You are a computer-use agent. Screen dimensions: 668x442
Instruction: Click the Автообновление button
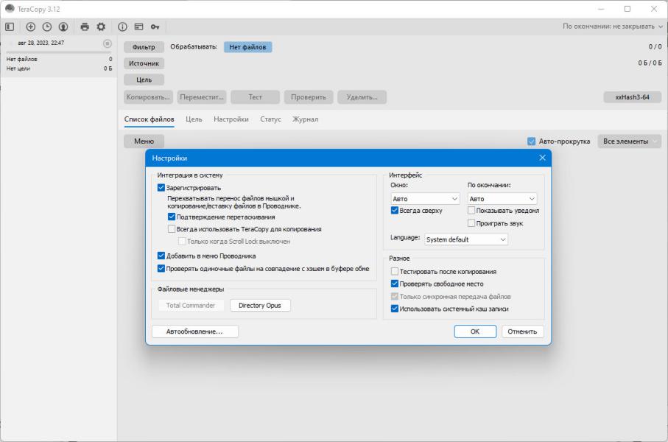pyautogui.click(x=194, y=331)
